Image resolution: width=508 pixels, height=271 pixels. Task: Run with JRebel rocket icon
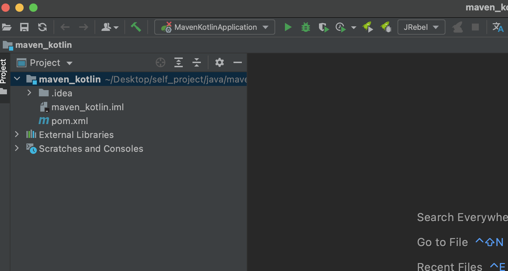pyautogui.click(x=368, y=27)
